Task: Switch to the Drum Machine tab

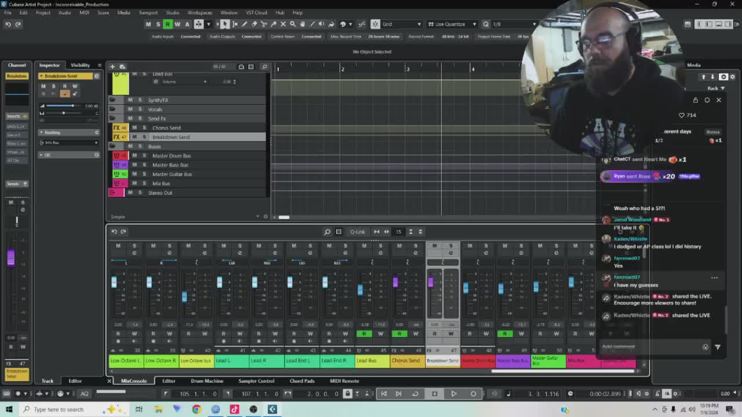Action: click(207, 381)
